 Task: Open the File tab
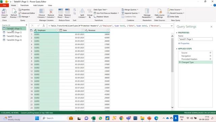(4, 5)
